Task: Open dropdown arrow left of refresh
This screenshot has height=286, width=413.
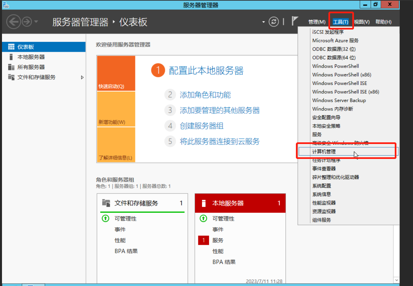Action: 263,22
